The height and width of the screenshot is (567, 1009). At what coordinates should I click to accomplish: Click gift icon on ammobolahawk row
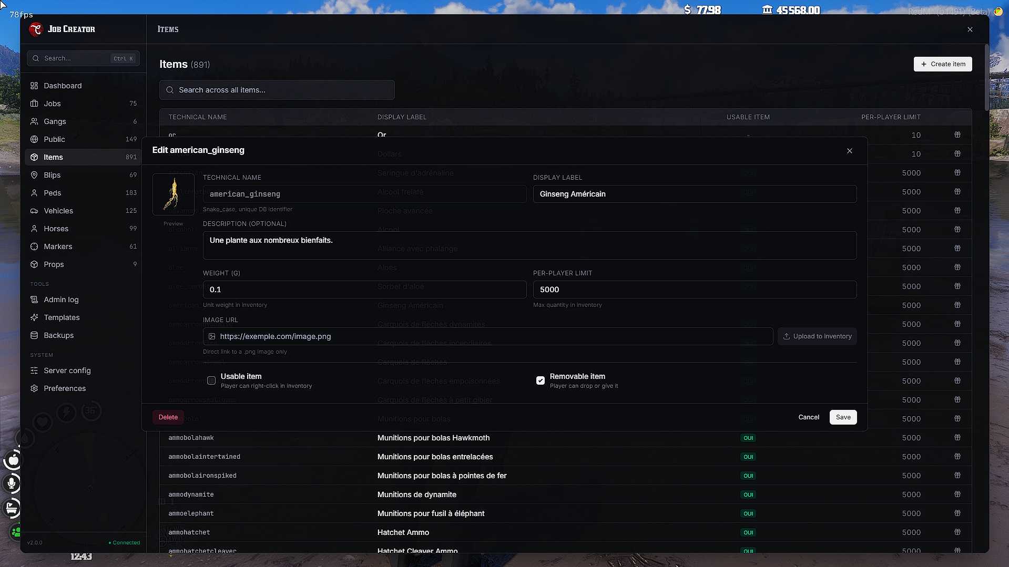[957, 438]
